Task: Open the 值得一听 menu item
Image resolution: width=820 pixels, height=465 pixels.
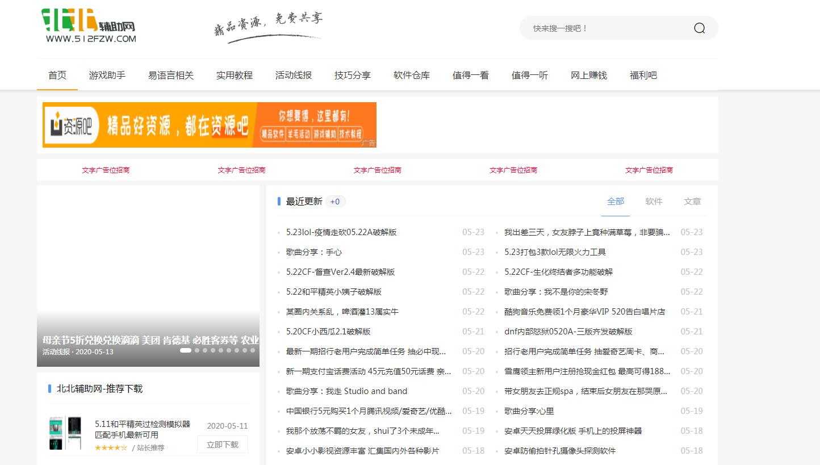Action: 530,75
